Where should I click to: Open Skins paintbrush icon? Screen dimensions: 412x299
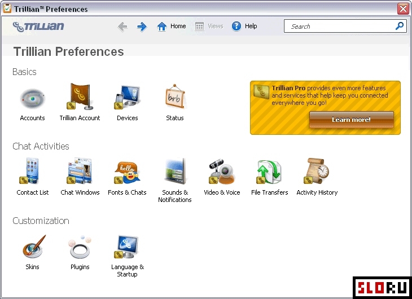point(34,247)
